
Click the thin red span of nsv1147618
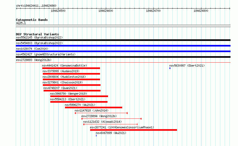101,113
